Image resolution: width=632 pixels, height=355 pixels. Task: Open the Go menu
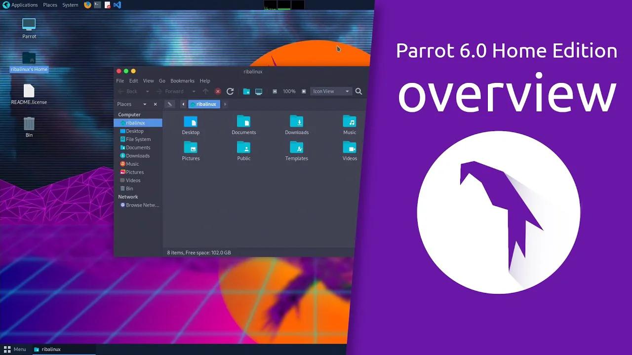pos(162,81)
